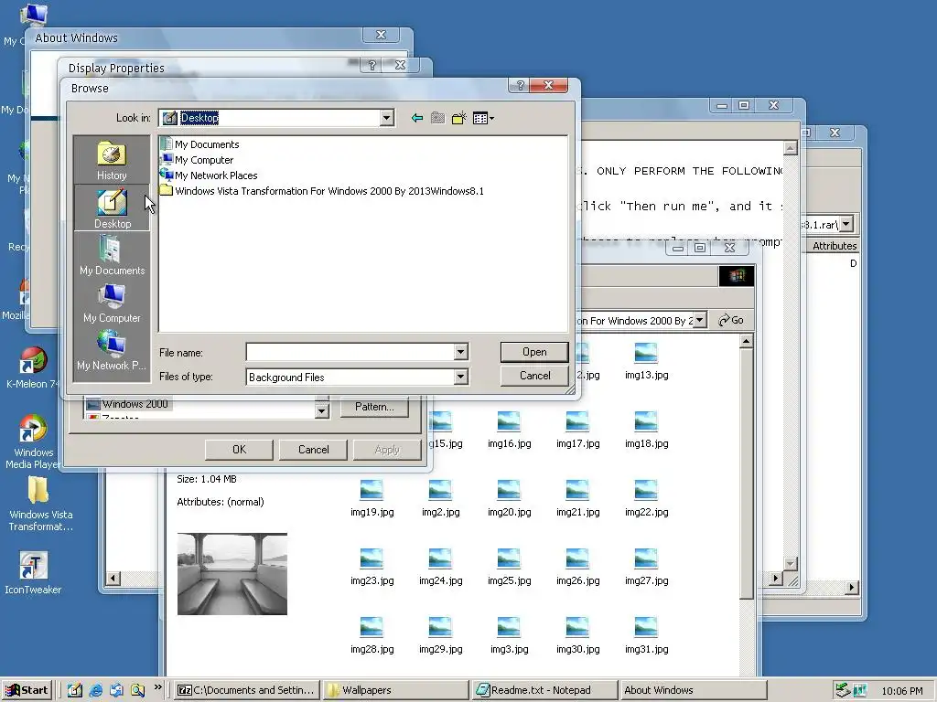Open IconTweaker desktop shortcut
This screenshot has width=937, height=702.
(x=33, y=572)
